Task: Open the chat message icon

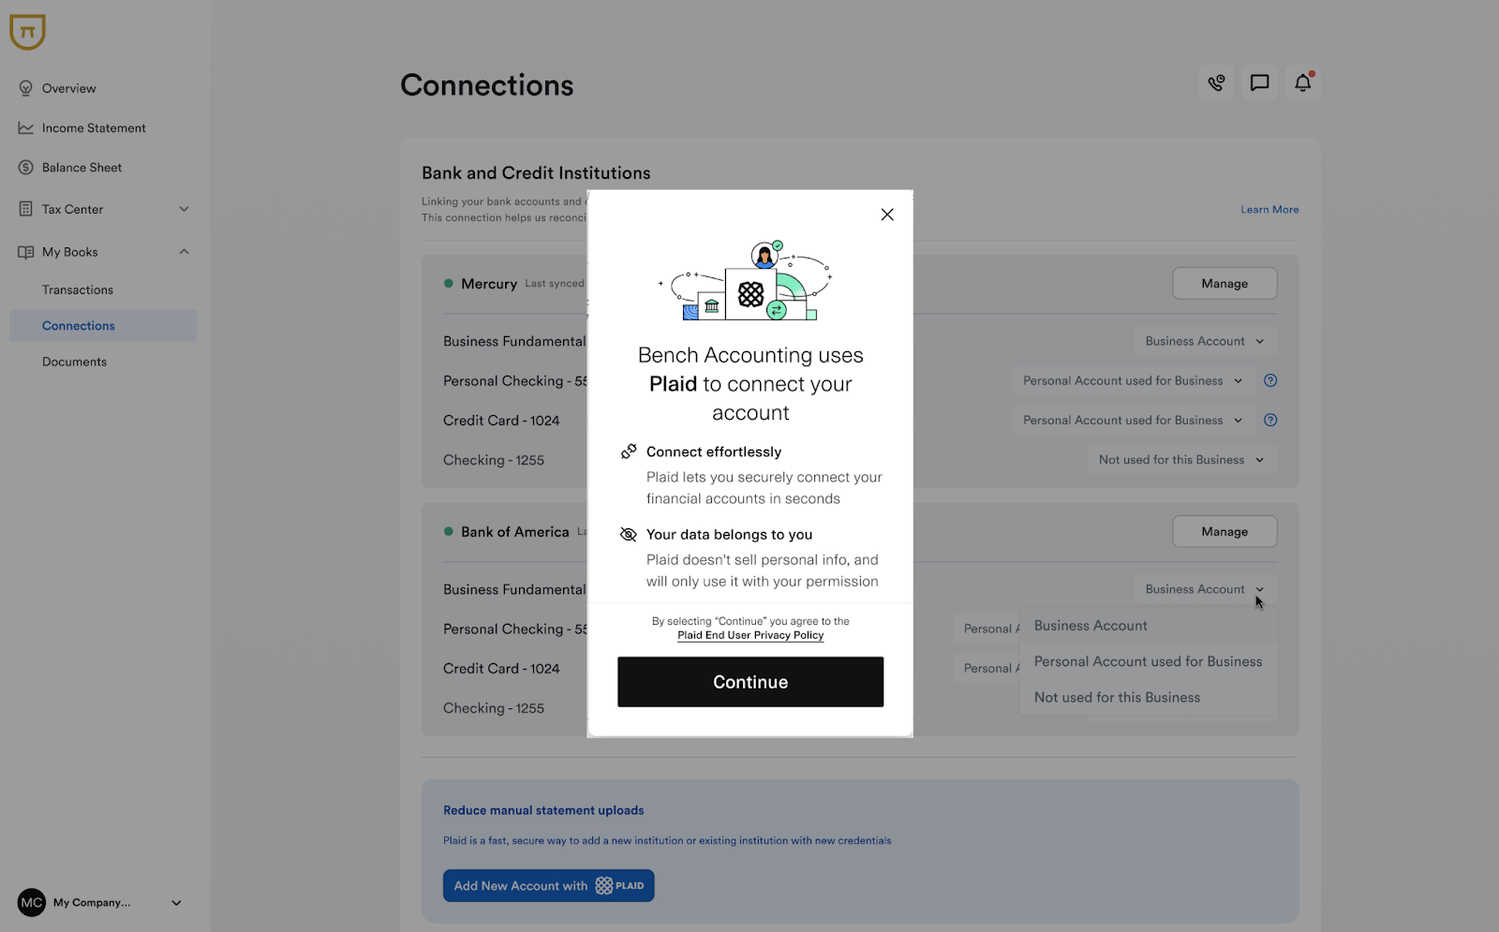Action: (x=1259, y=82)
